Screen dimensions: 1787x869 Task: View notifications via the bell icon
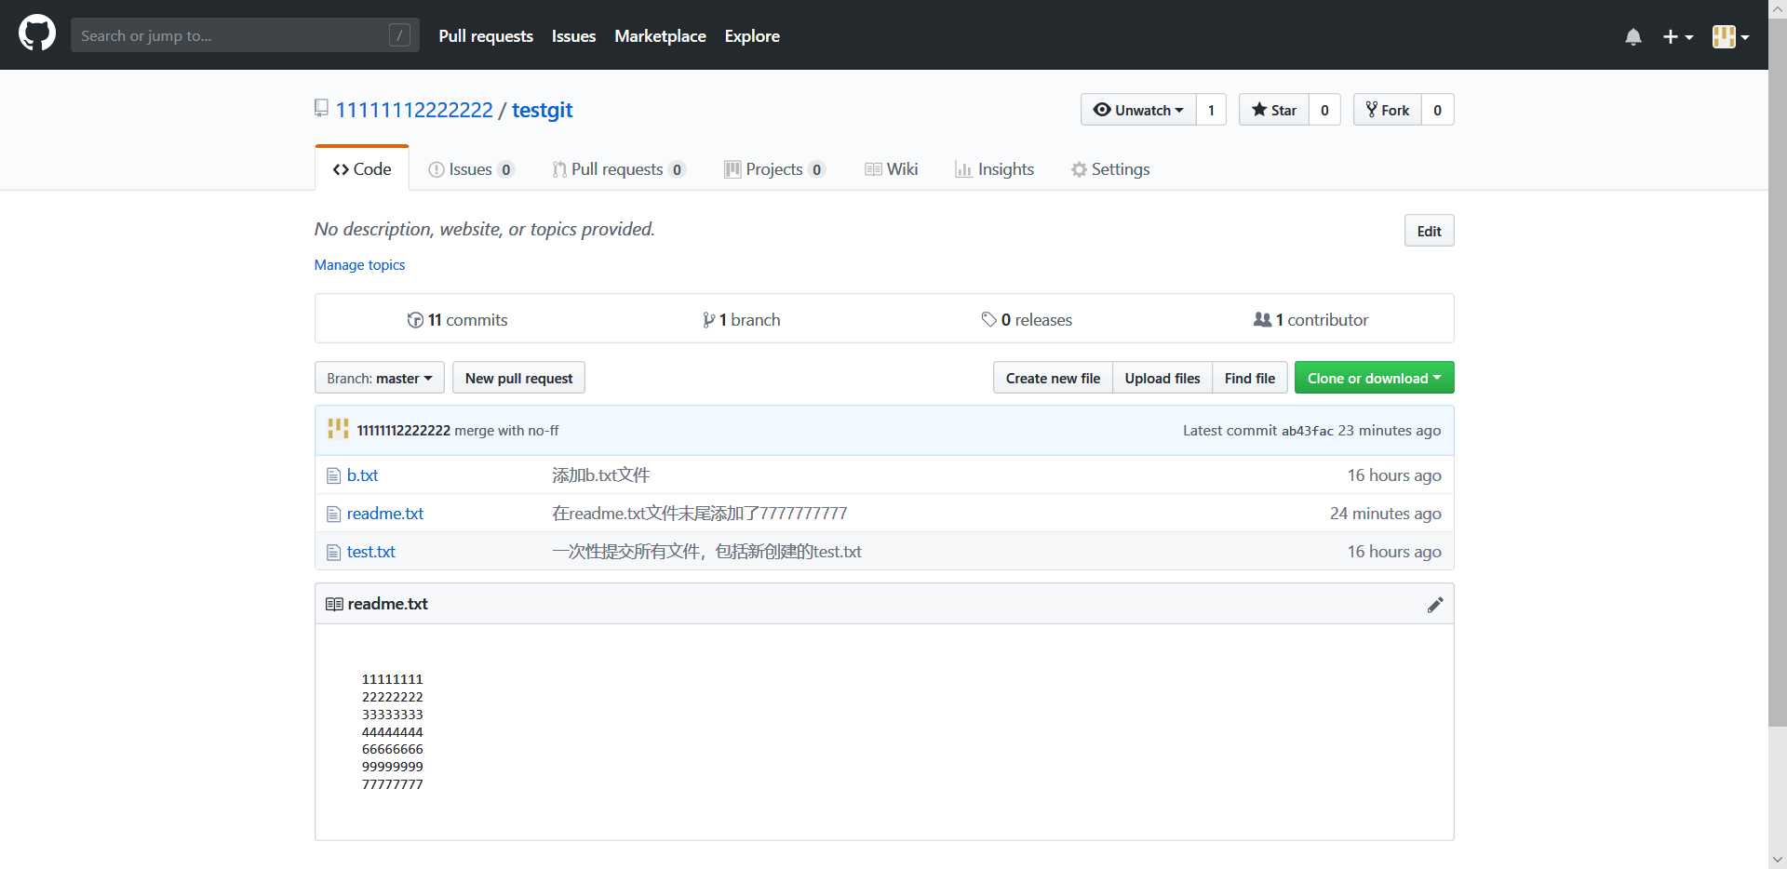pyautogui.click(x=1632, y=36)
